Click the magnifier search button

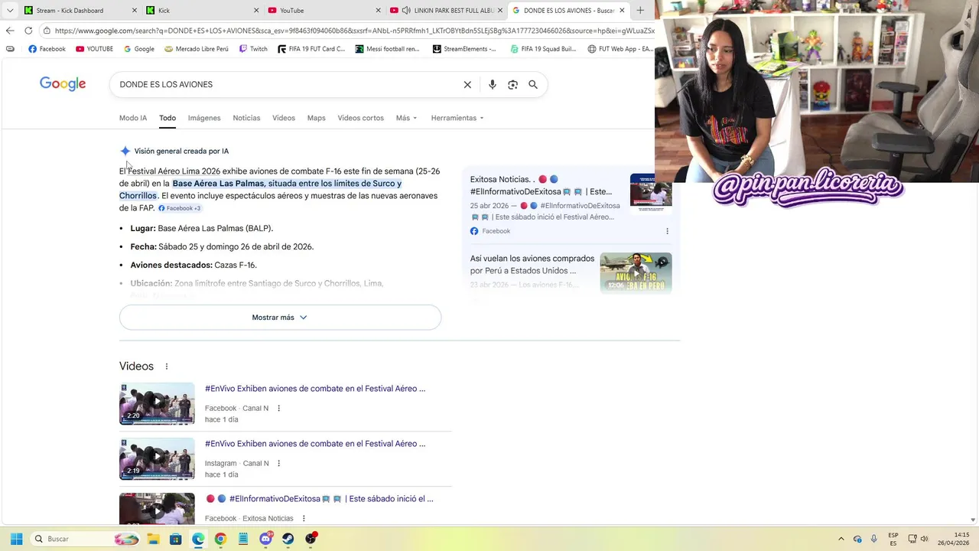tap(533, 84)
